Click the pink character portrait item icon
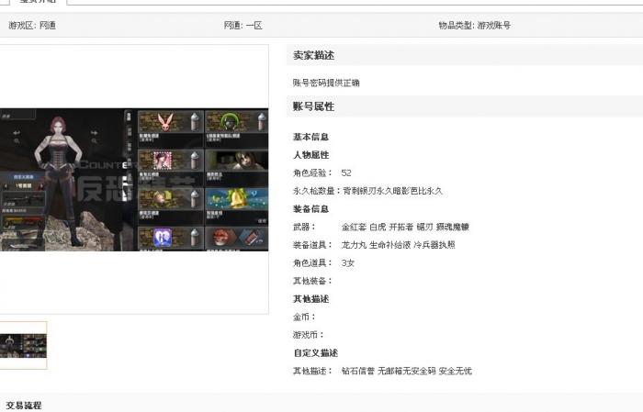Viewport: 643px width, 412px height. pos(163,161)
